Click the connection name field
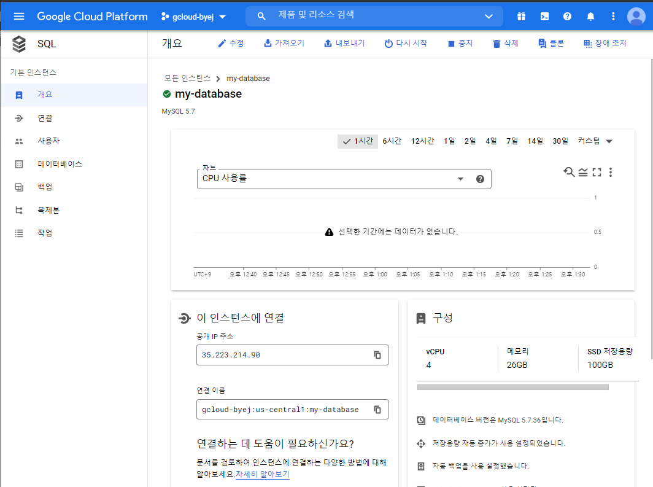 (292, 410)
